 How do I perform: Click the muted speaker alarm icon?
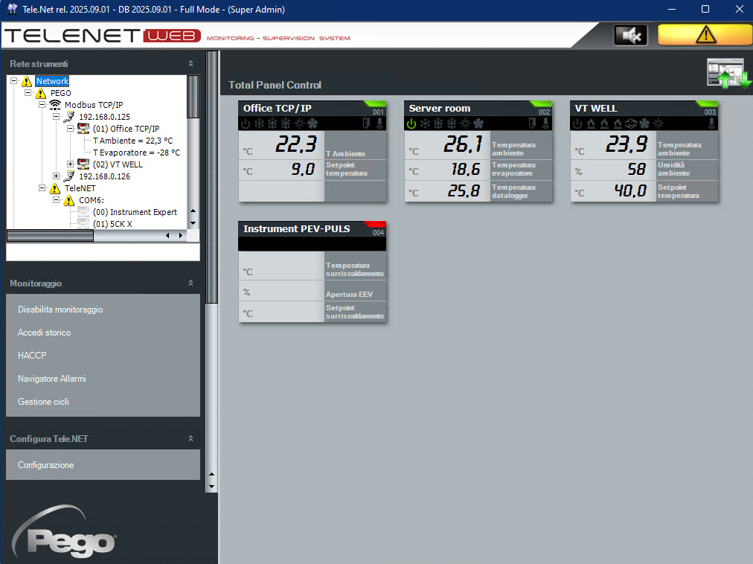[x=630, y=35]
